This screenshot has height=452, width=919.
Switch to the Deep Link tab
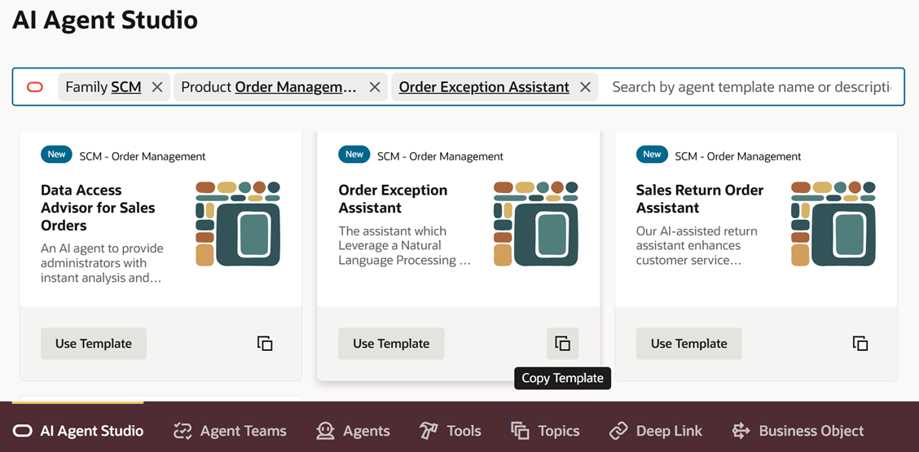[x=655, y=432]
